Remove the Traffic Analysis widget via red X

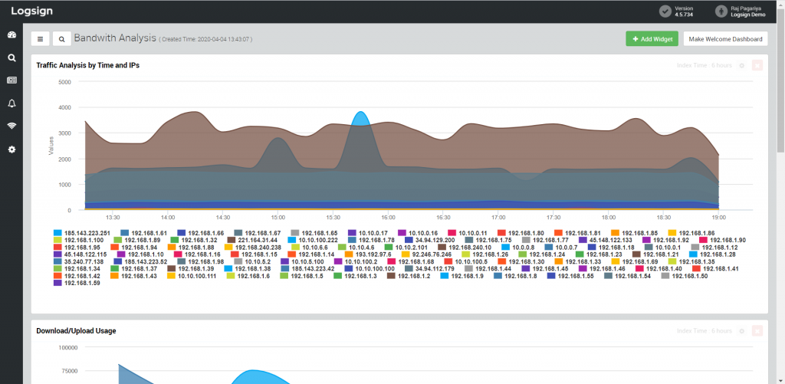pos(757,66)
